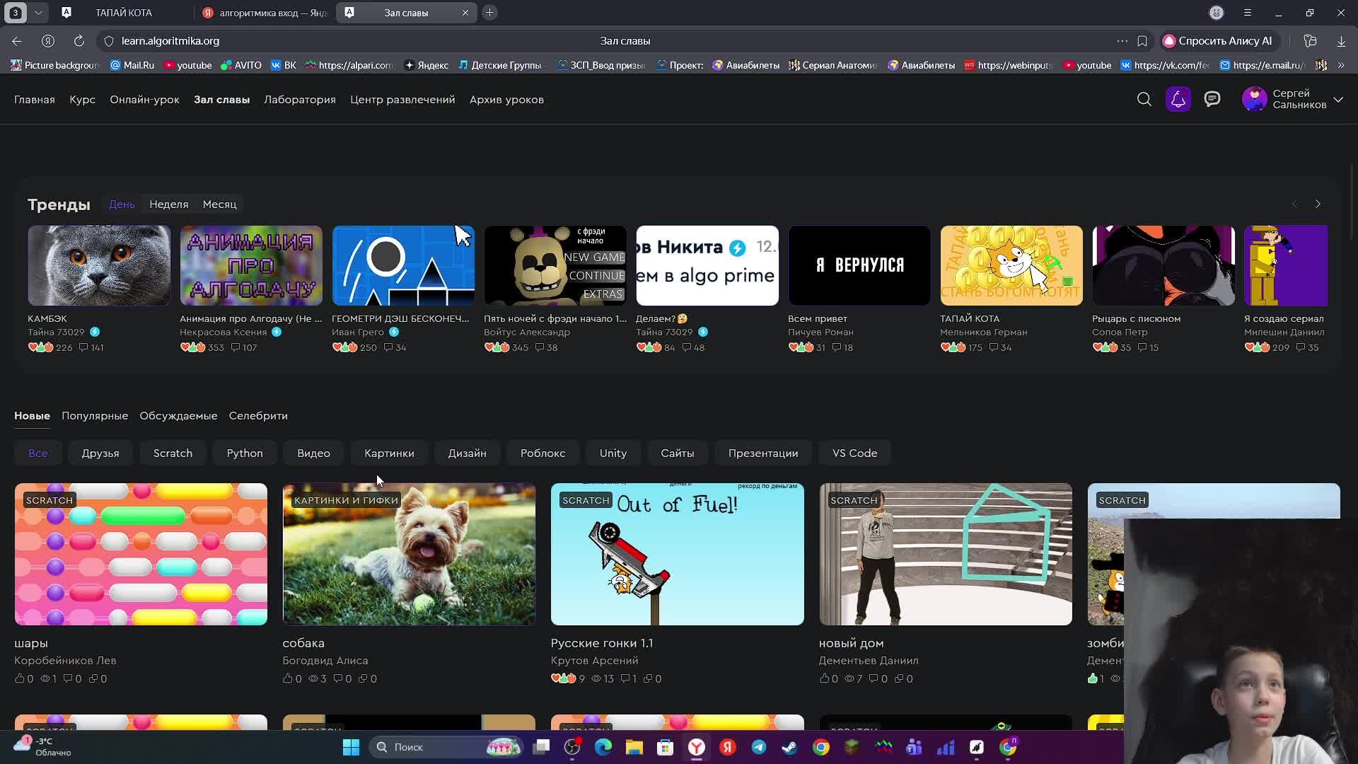The image size is (1358, 764).
Task: Click the Спросить Алису AI button
Action: click(x=1217, y=41)
